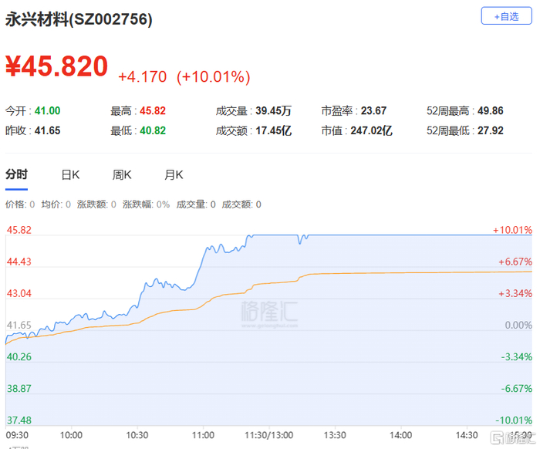
Task: Click right axis label -10.01%
Action: [x=514, y=420]
